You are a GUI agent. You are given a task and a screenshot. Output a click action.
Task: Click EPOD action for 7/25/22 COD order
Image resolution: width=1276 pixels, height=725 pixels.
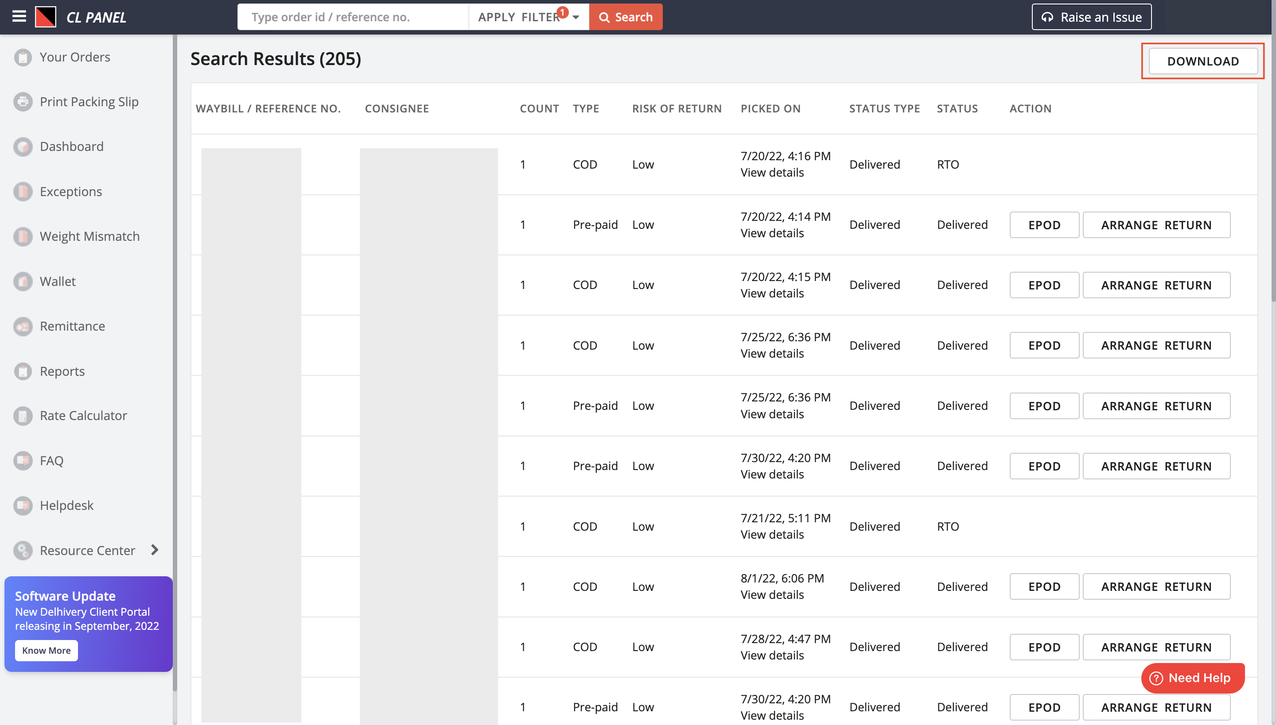point(1044,345)
